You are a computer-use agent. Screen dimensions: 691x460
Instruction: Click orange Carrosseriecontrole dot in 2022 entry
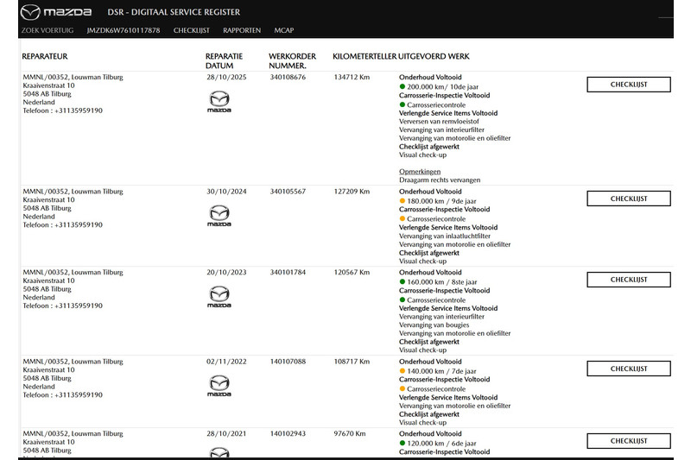coord(402,388)
